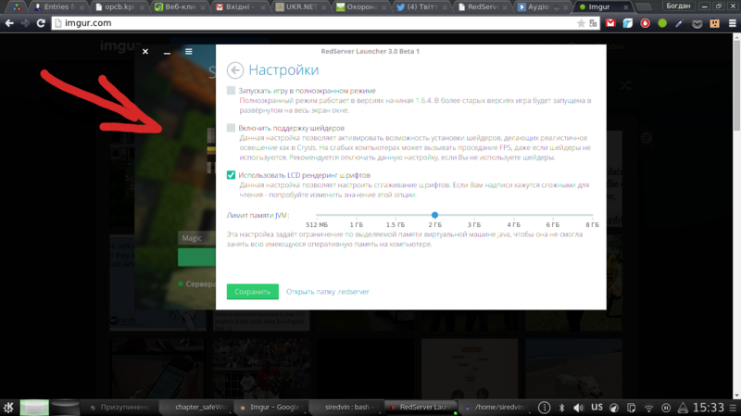
Task: Switch to the Вхідні Gmail tab
Action: coord(240,7)
